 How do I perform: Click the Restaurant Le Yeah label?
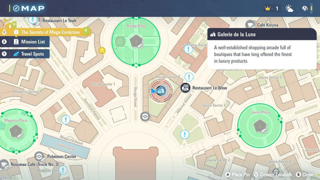pyautogui.click(x=59, y=21)
